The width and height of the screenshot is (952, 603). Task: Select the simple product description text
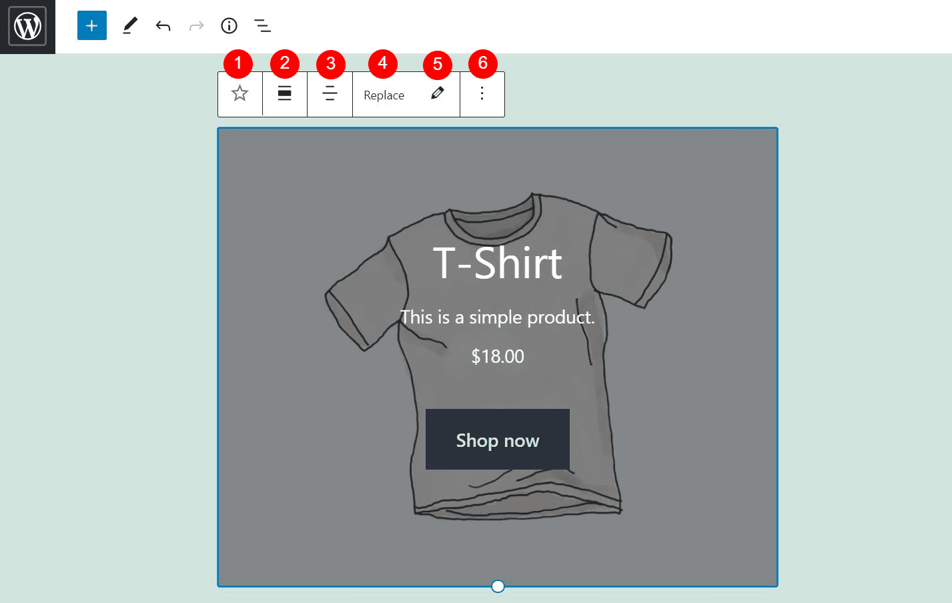[497, 318]
